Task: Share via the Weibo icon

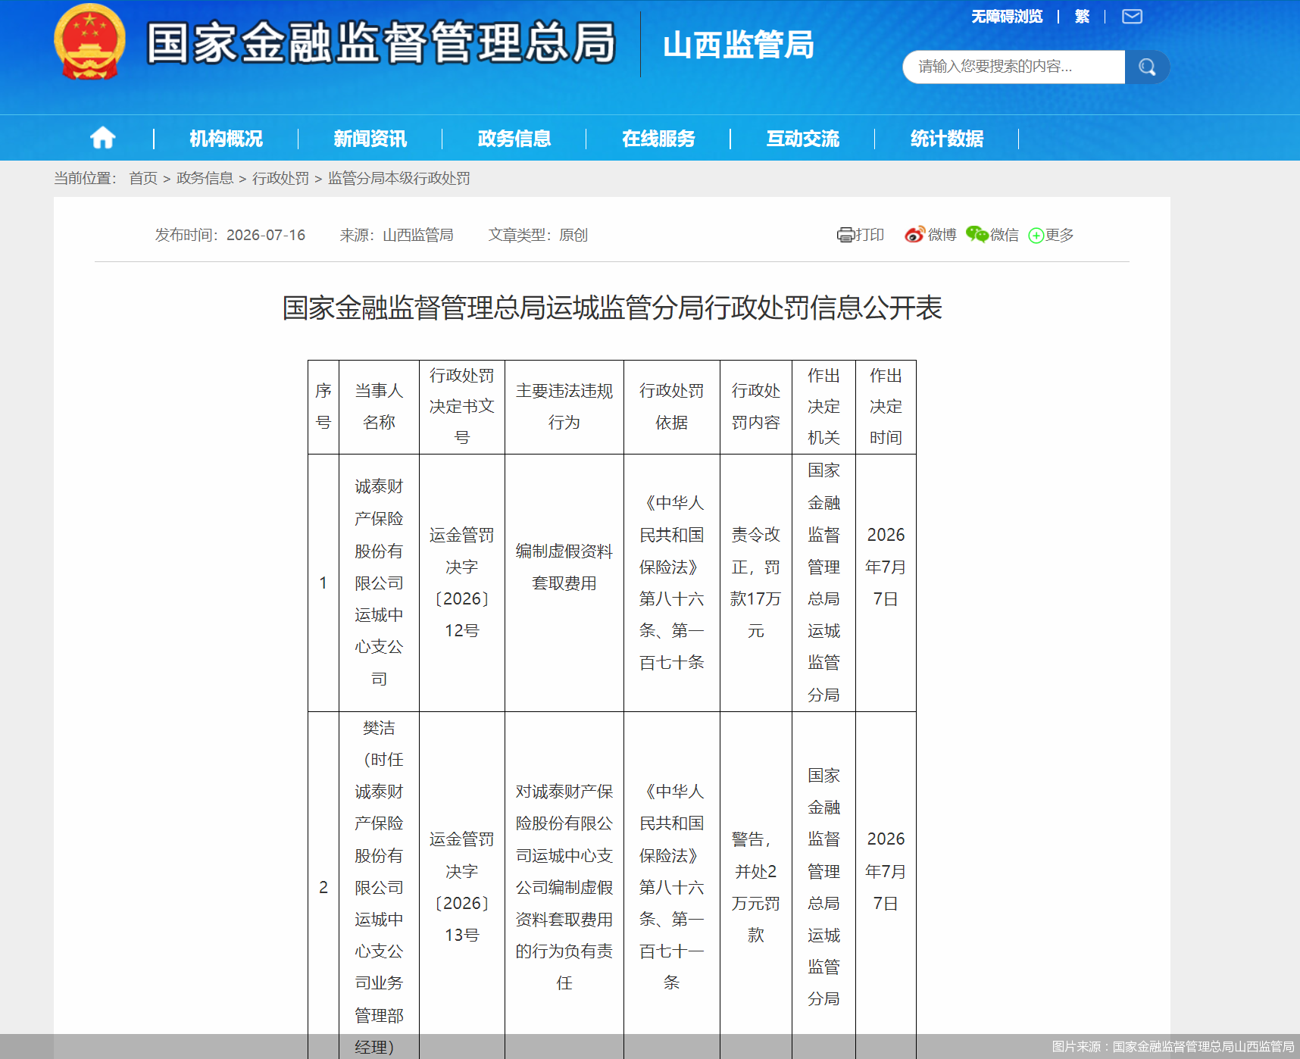Action: tap(914, 235)
